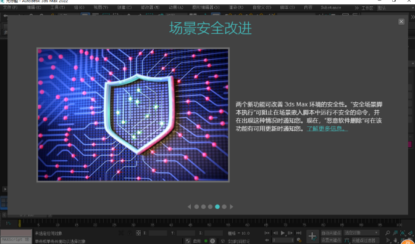Image resolution: width=415 pixels, height=244 pixels.
Task: Click the viewport layout tabs icon
Action: (x=4, y=203)
